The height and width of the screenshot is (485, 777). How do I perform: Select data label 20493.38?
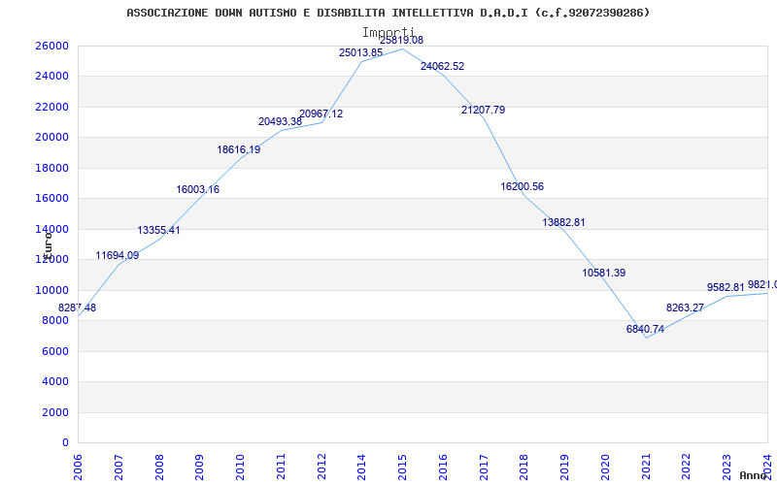click(280, 122)
